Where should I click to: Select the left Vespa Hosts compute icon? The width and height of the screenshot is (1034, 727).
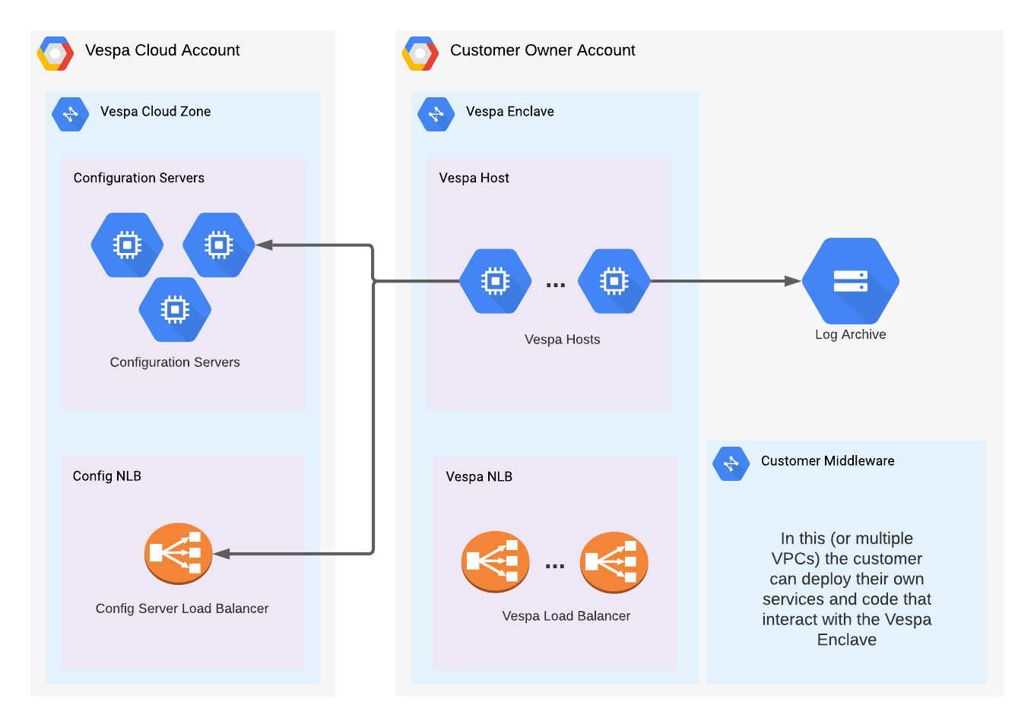496,281
